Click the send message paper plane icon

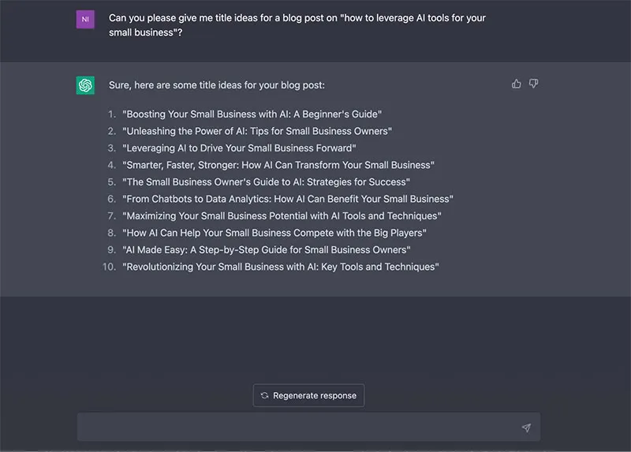526,428
